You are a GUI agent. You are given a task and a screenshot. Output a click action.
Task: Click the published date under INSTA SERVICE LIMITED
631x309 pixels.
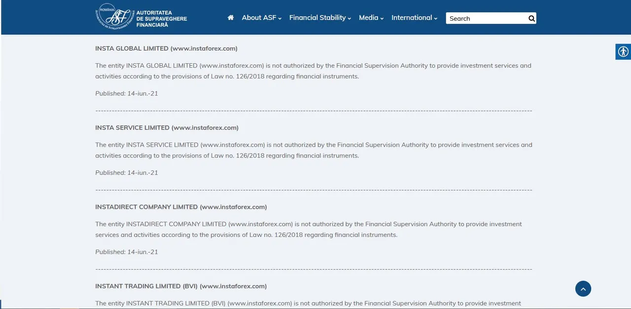[127, 173]
